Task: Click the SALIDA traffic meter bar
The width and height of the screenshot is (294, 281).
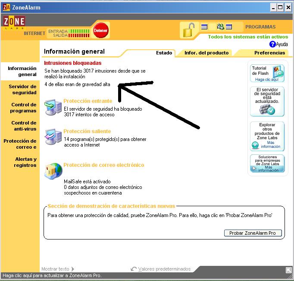Action: 79,35
